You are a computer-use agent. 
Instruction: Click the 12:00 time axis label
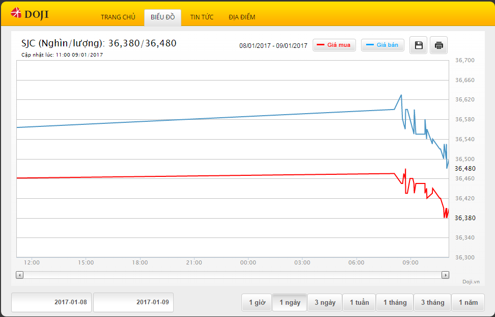point(32,262)
